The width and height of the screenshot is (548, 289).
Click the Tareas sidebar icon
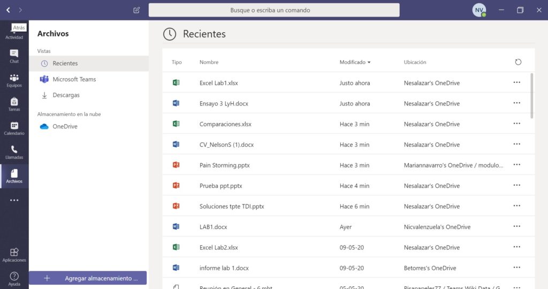pos(14,104)
